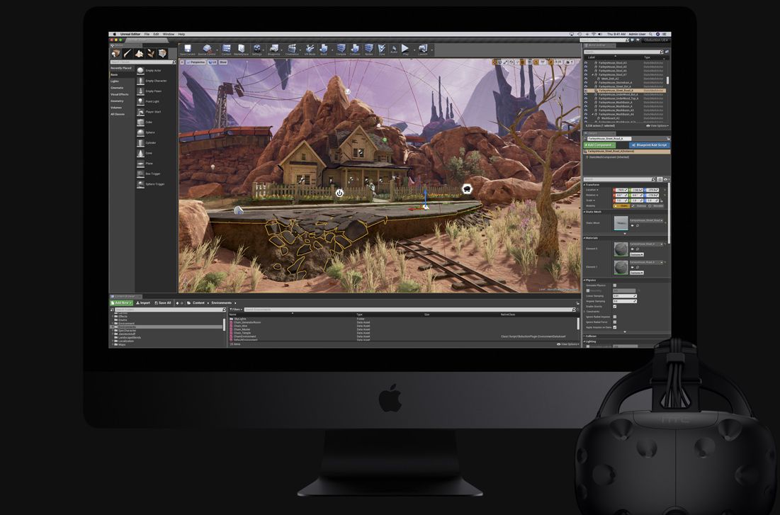Select the Foliage mode icon

(151, 53)
